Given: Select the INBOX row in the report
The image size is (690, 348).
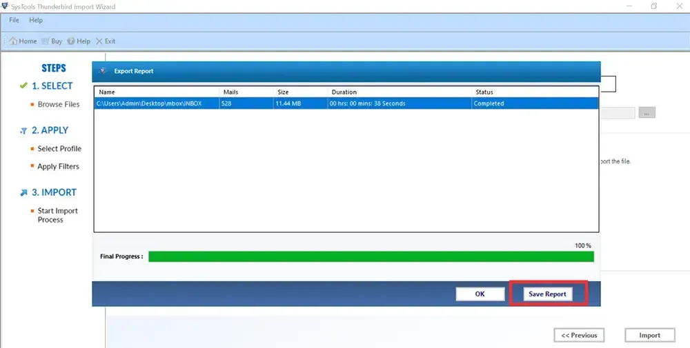Looking at the screenshot, I should coord(345,103).
